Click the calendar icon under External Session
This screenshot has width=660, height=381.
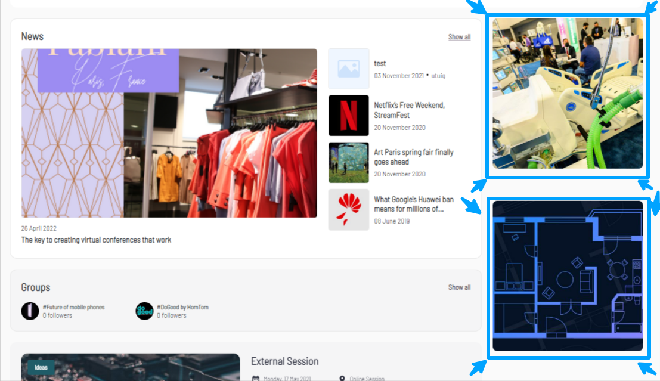[x=256, y=379]
